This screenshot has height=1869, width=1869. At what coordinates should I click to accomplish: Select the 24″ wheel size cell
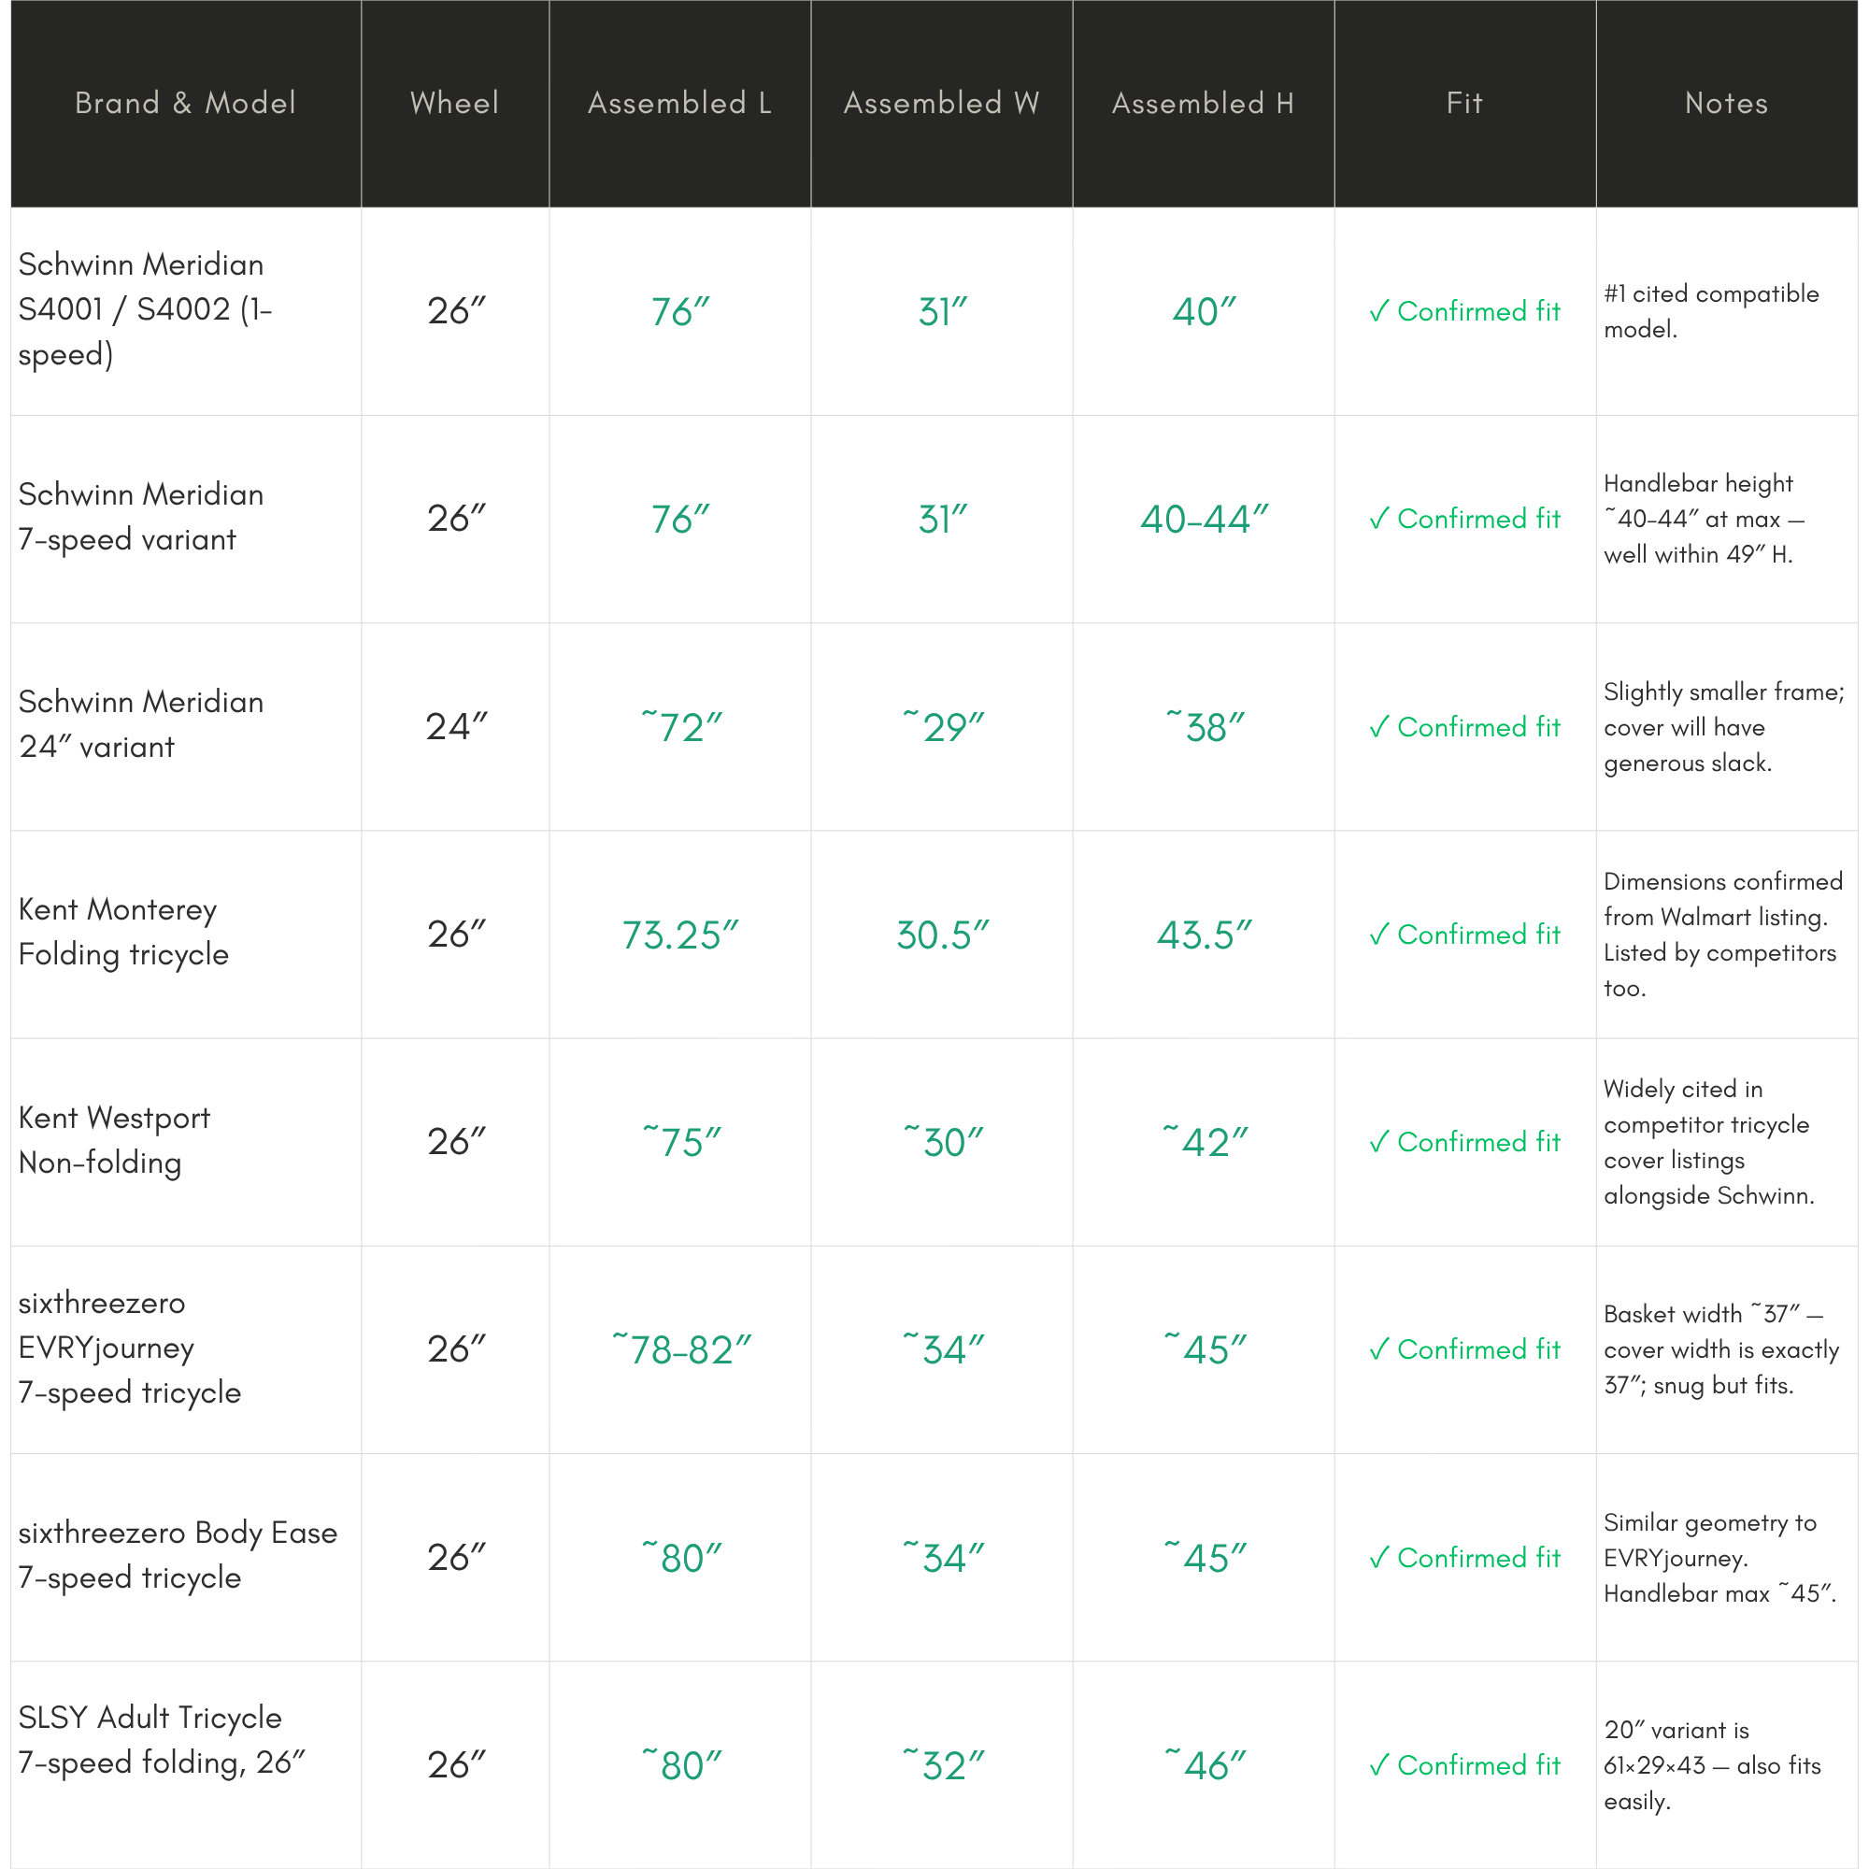(x=456, y=726)
